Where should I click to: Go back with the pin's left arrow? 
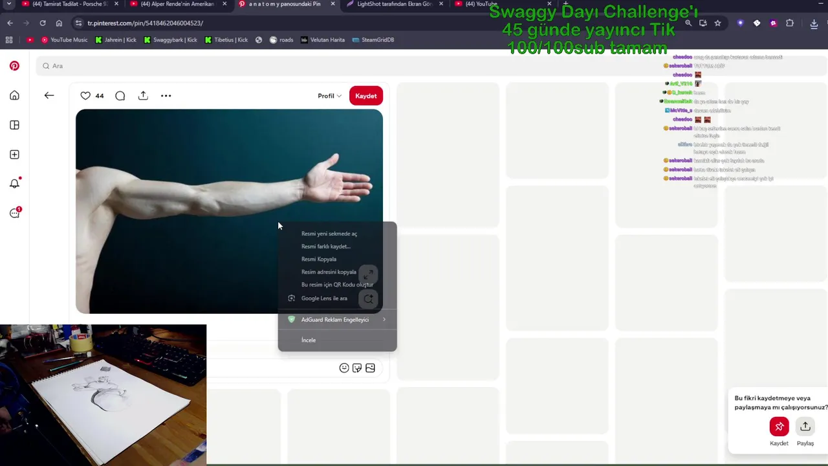[49, 96]
